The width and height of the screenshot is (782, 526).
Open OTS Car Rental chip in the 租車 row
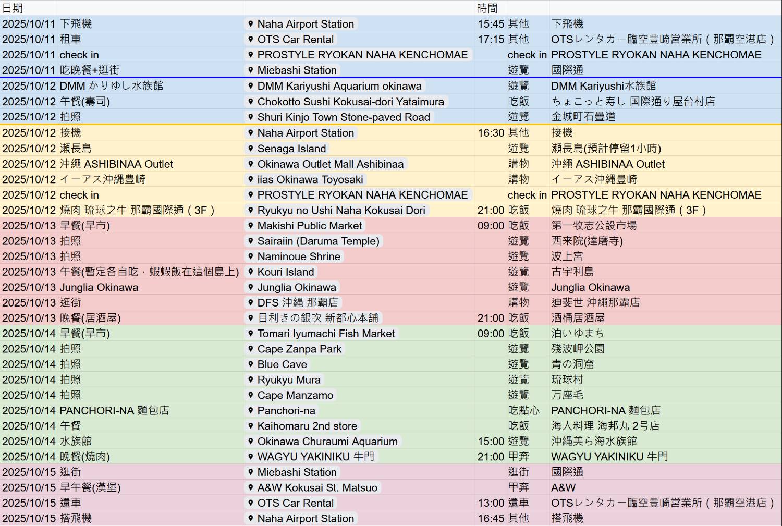[x=291, y=39]
